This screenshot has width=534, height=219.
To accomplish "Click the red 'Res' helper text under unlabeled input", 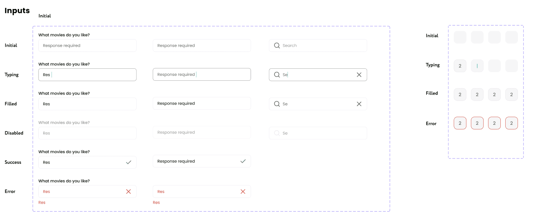I will [156, 203].
